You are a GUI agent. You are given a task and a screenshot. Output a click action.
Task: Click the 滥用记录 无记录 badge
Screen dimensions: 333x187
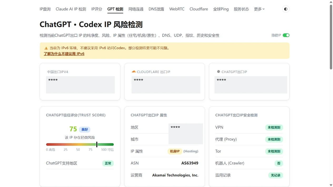(x=276, y=175)
